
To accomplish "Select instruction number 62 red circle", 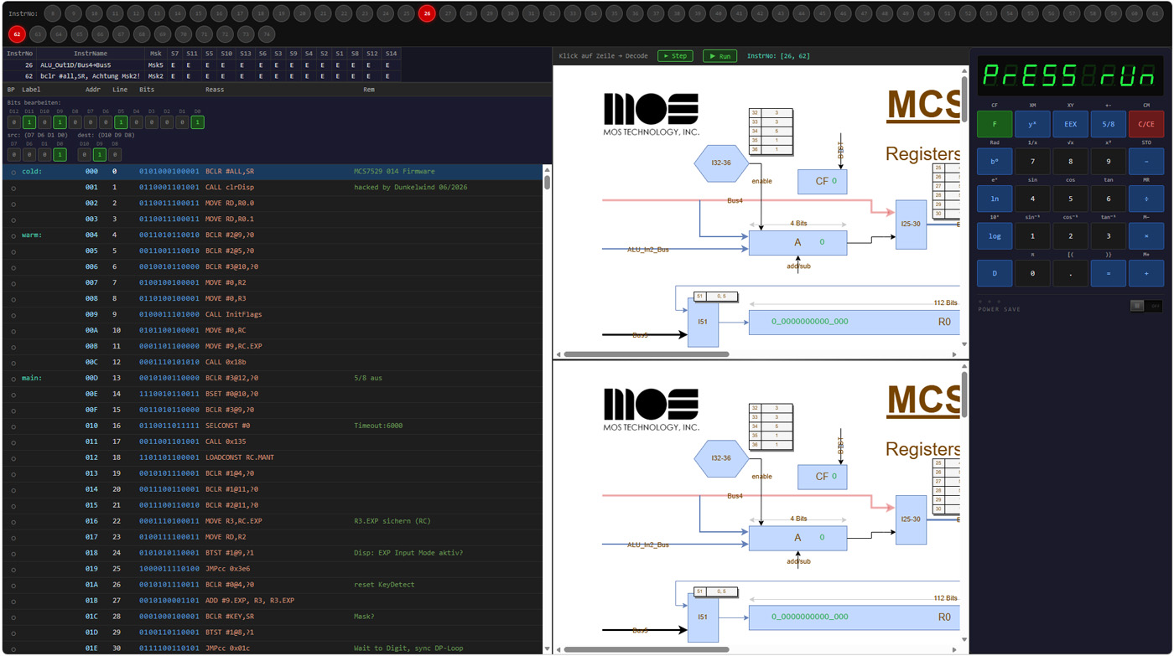I will [17, 34].
